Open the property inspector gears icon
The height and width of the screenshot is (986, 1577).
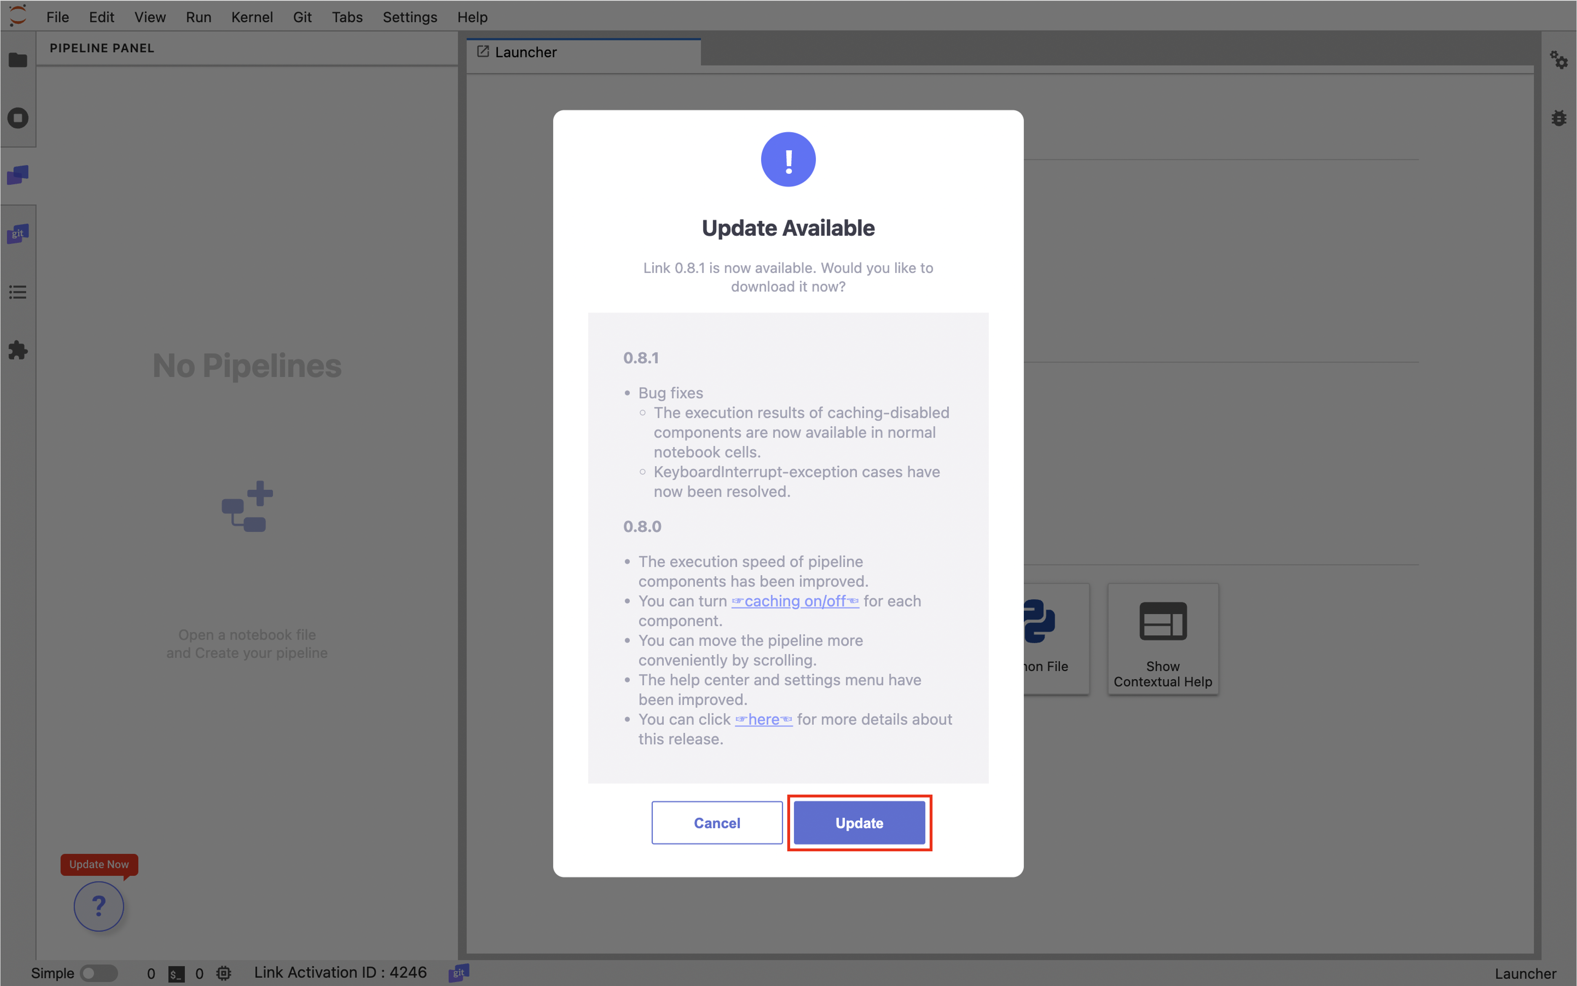point(1558,60)
